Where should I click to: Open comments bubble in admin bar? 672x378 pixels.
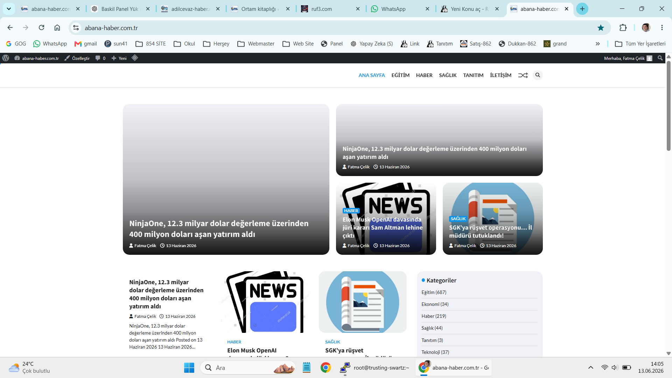pyautogui.click(x=100, y=58)
